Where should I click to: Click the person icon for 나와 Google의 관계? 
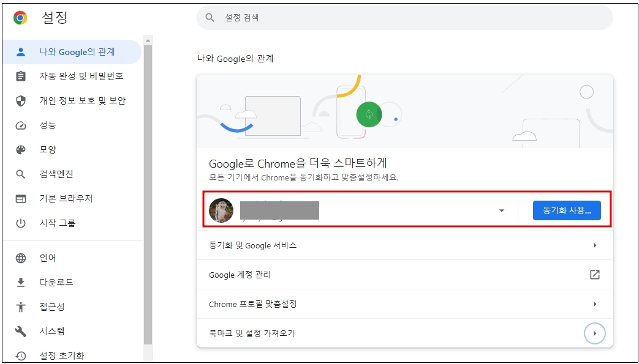pyautogui.click(x=20, y=52)
